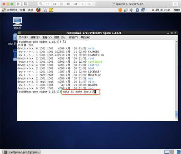This screenshot has width=181, height=154.
Task: Open the 系统 system menu
Action: [x=31, y=10]
